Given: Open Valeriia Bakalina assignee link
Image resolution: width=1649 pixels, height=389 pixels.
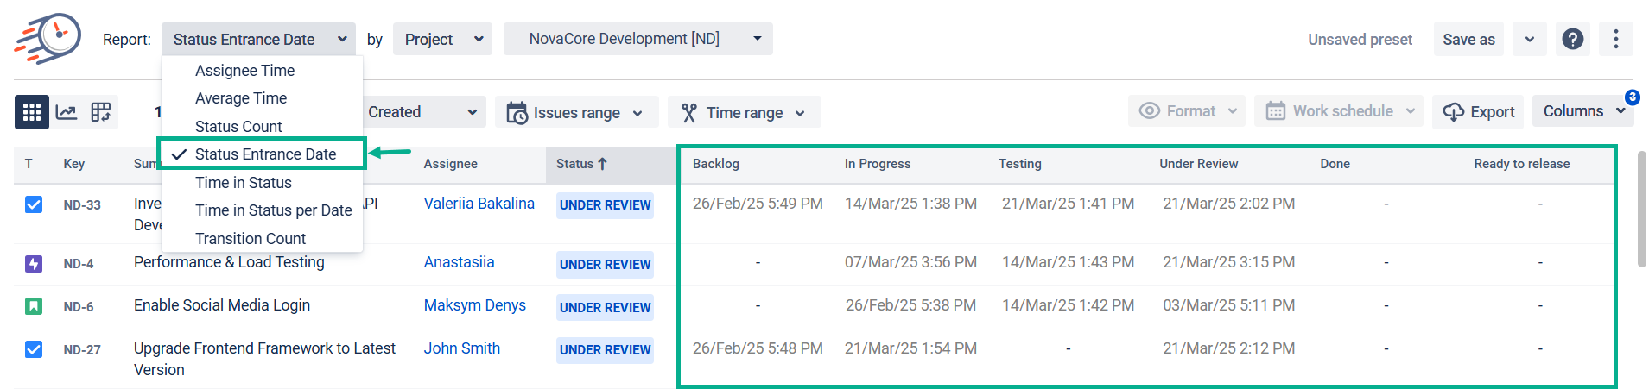Looking at the screenshot, I should pyautogui.click(x=479, y=204).
